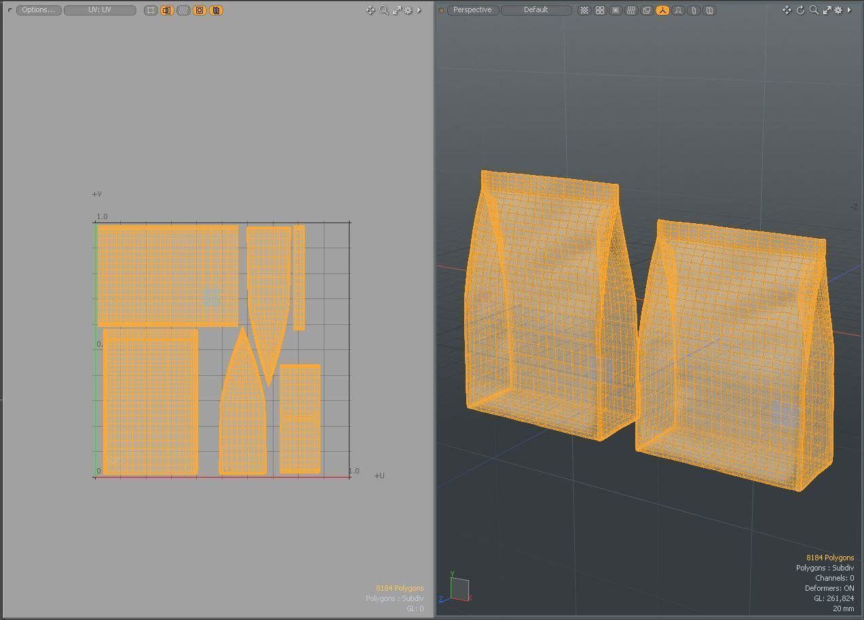The width and height of the screenshot is (864, 620).
Task: Click the '+U' axis label
Action: [x=379, y=476]
